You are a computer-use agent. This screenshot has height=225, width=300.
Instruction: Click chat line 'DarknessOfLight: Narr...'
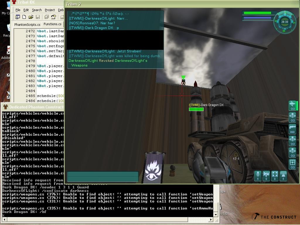point(98,18)
